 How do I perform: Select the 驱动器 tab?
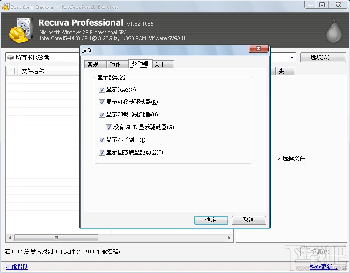pos(140,64)
